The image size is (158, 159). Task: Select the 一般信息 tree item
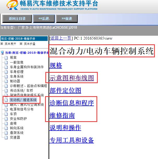point(17,62)
